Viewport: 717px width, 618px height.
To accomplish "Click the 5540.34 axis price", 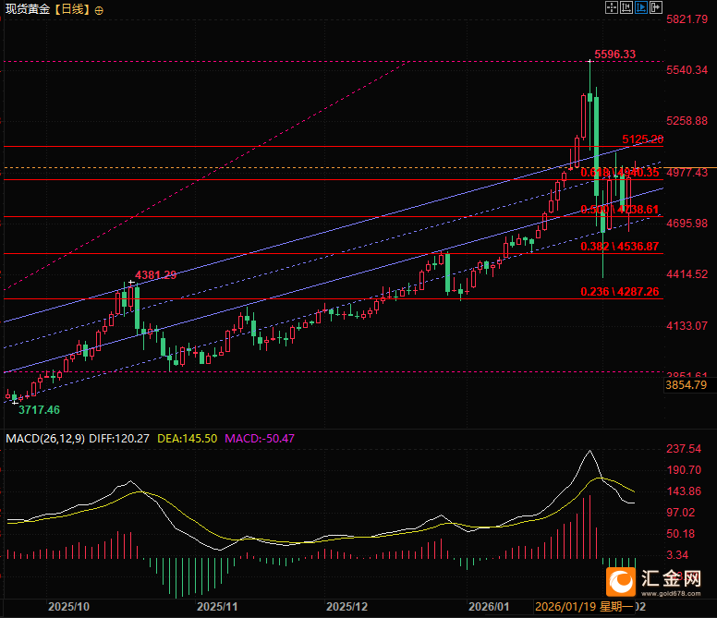I will (x=687, y=69).
